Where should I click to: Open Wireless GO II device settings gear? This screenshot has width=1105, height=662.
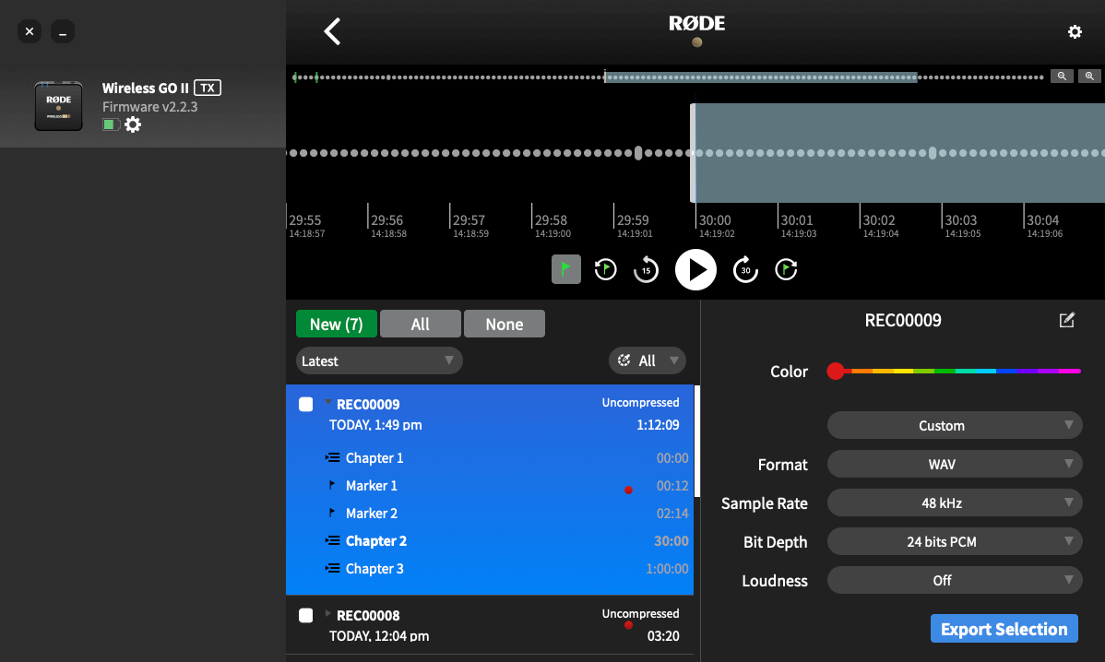(133, 124)
